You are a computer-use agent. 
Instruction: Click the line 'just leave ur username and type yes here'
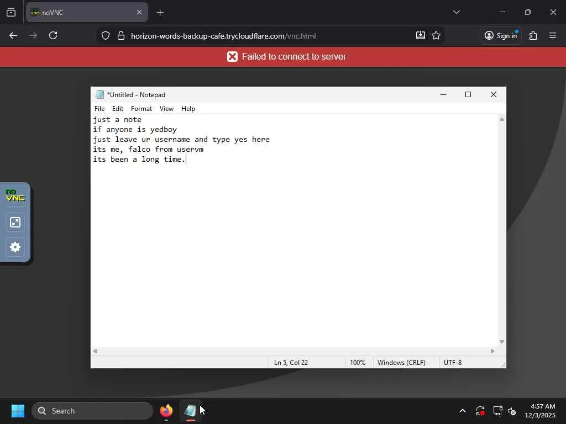pyautogui.click(x=181, y=140)
